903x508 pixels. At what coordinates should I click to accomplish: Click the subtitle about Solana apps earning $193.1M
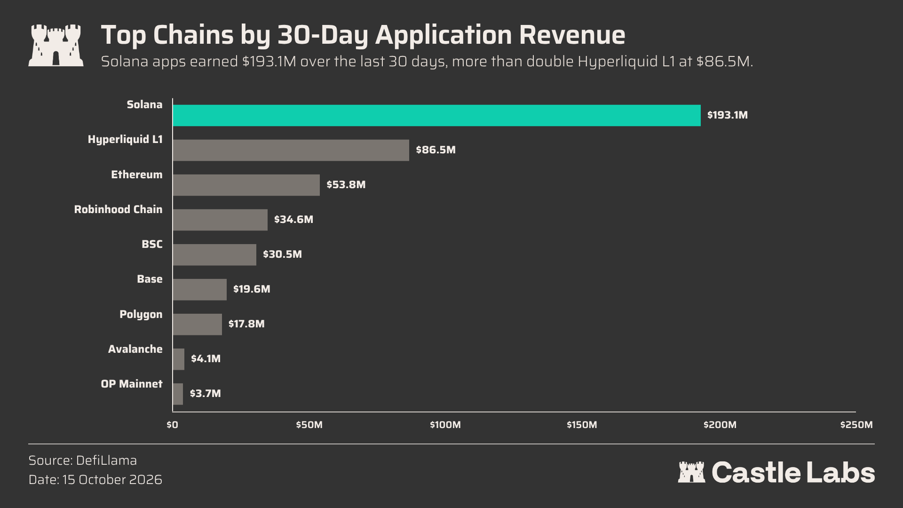coord(427,62)
